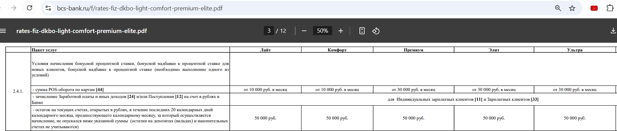Viewport: 617px width, 131px height.
Task: Click the row number '2.4.1.'
Action: click(x=18, y=91)
